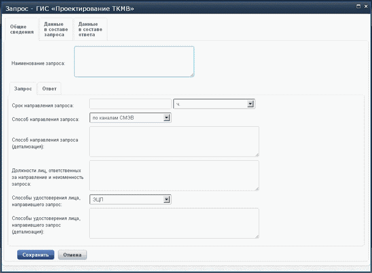Screen dimensions: 372x273
Task: Select the Запрос sub-tab
Action: coord(23,88)
